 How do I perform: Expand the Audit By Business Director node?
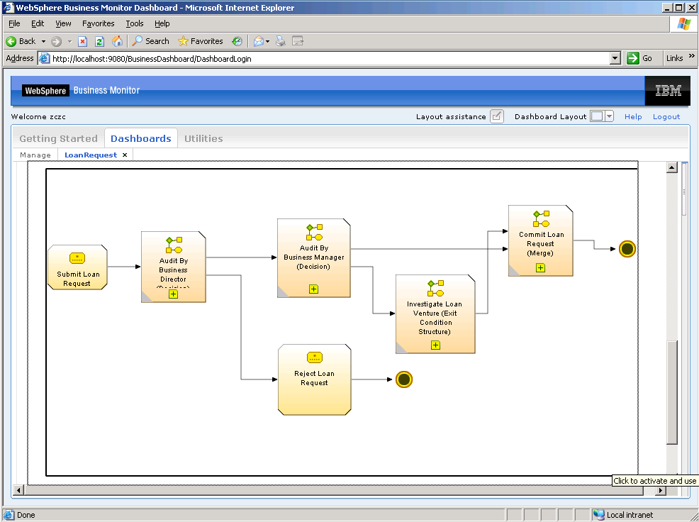pos(173,294)
